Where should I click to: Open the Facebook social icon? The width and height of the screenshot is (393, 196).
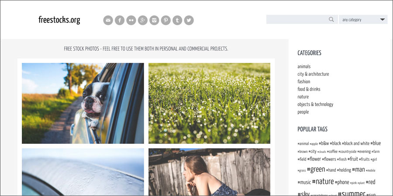[x=120, y=20]
